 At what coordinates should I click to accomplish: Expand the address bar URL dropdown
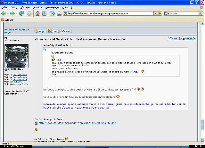pos(155,13)
